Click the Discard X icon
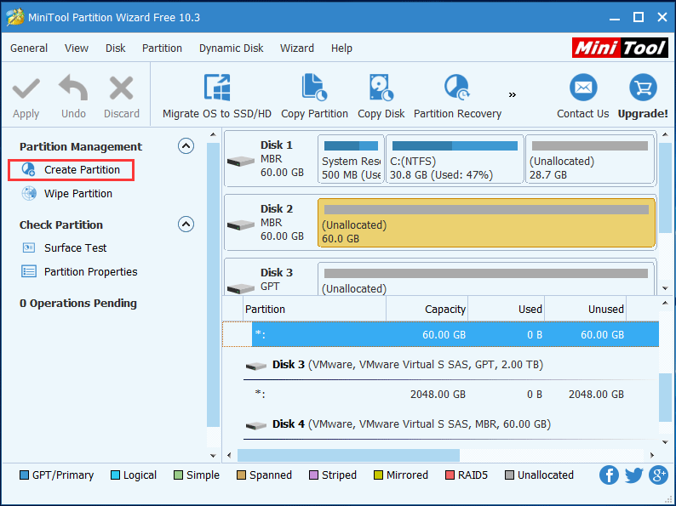676x506 pixels. tap(121, 88)
